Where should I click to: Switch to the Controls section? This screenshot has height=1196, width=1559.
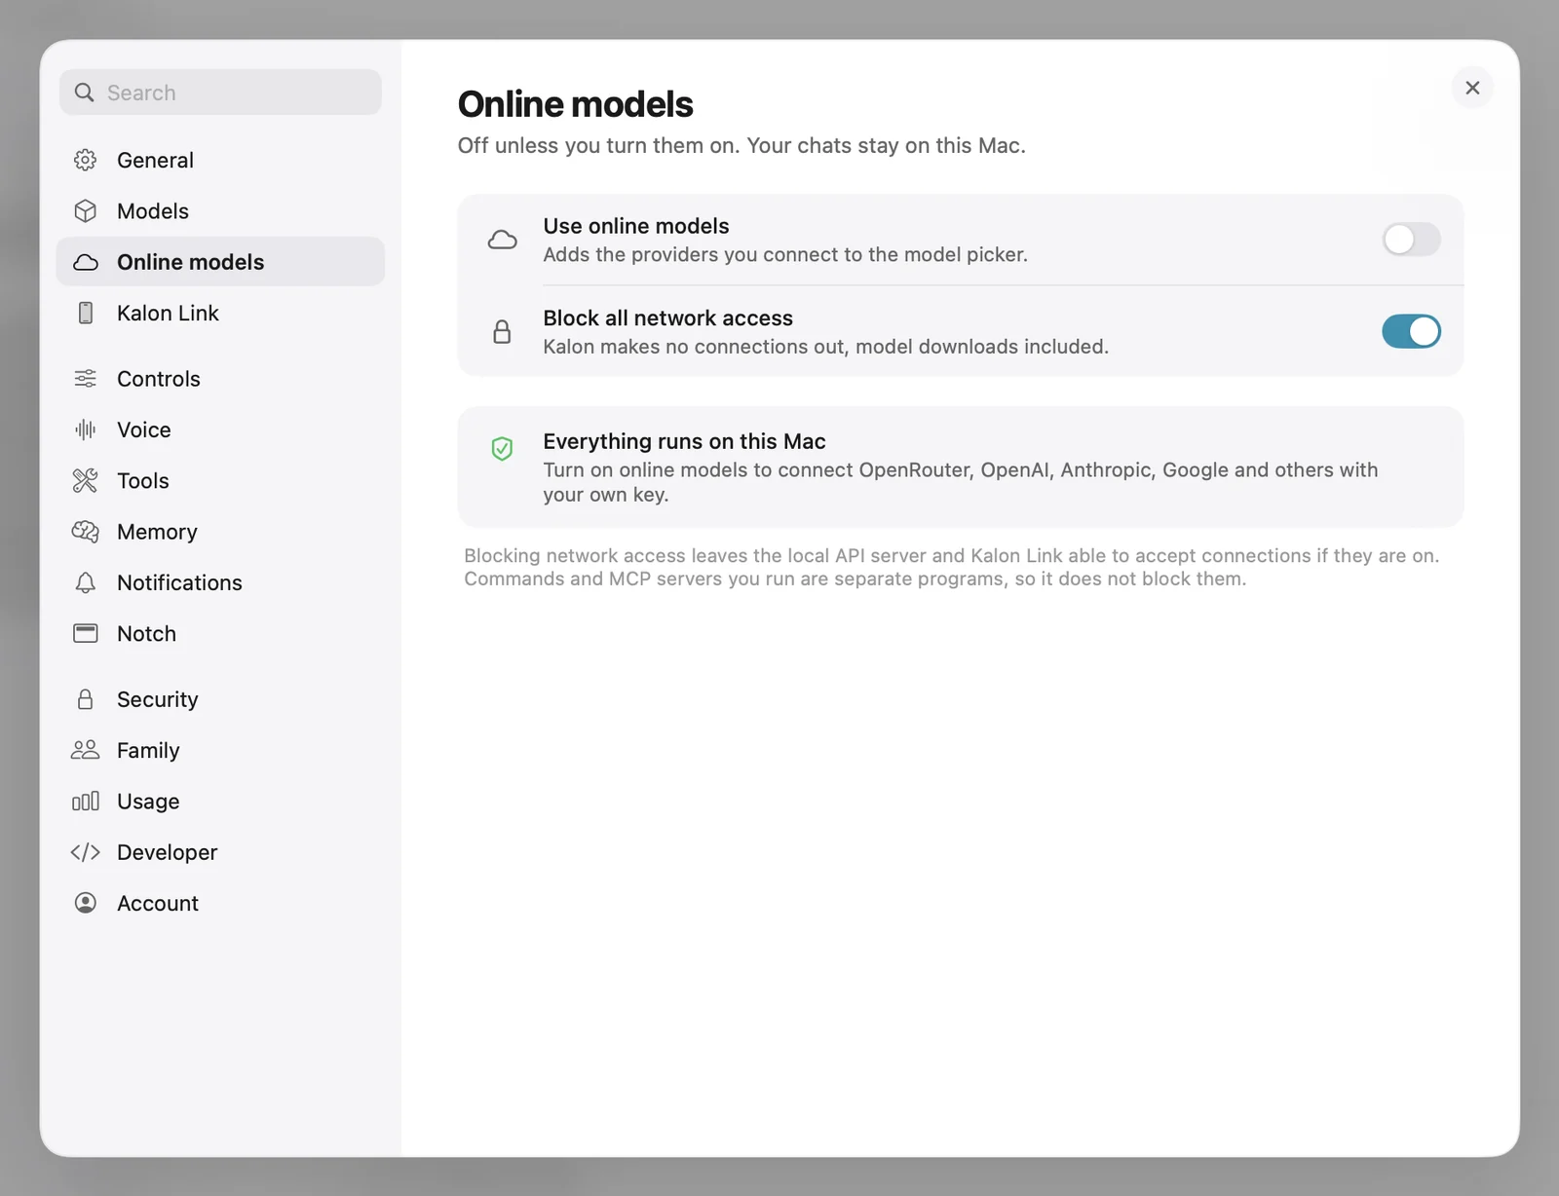pos(220,379)
